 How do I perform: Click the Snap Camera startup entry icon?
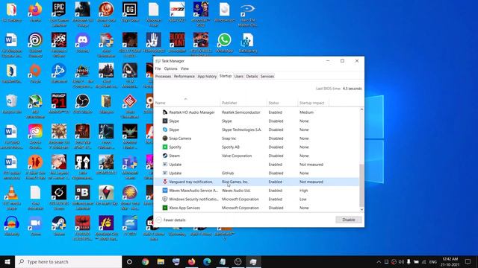coord(165,138)
